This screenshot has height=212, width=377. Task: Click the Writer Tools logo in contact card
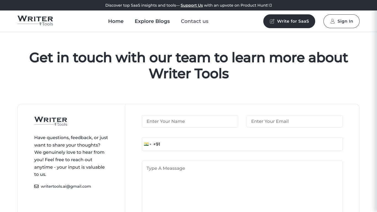pos(51,121)
